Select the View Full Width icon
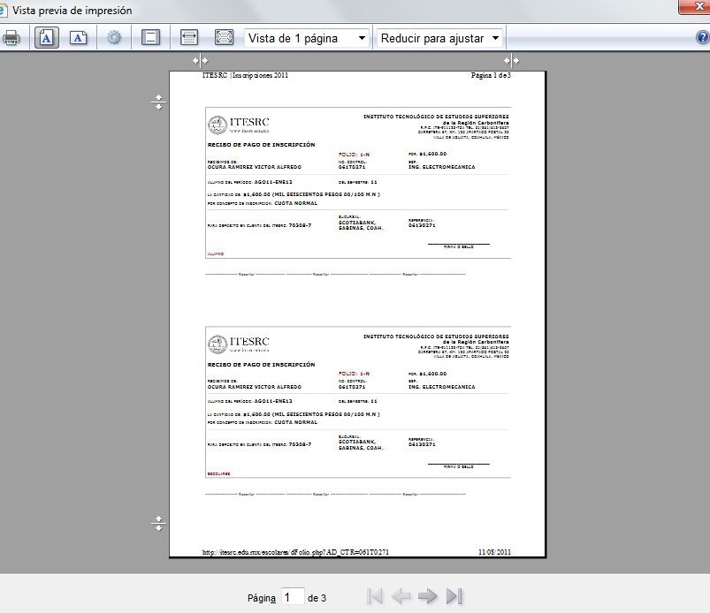Image resolution: width=710 pixels, height=613 pixels. 188,38
